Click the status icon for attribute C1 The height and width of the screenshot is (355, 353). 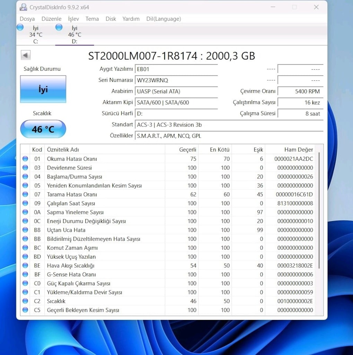click(x=25, y=292)
